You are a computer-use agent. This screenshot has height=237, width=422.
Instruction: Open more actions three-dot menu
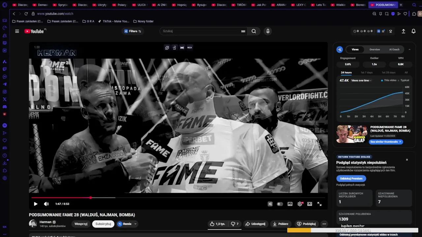(x=324, y=224)
